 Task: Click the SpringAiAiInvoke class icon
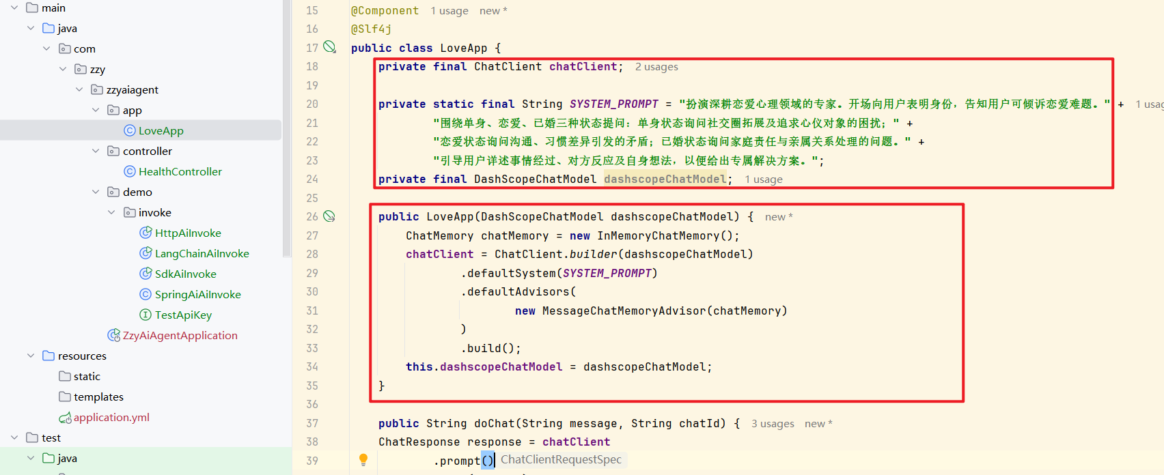tap(145, 294)
